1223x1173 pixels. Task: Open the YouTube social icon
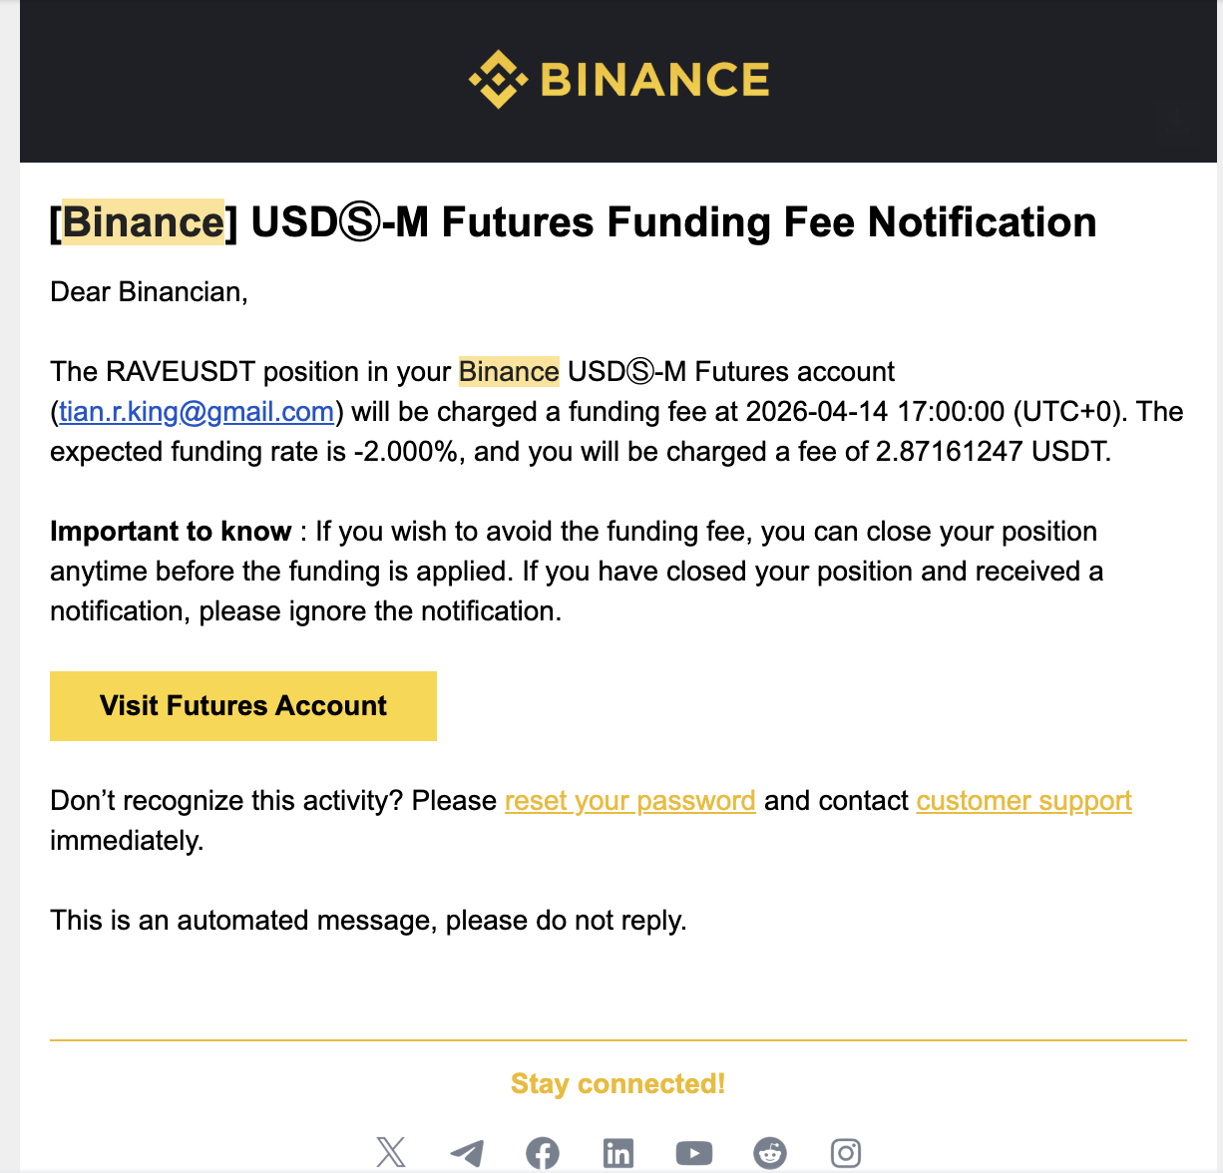[694, 1153]
